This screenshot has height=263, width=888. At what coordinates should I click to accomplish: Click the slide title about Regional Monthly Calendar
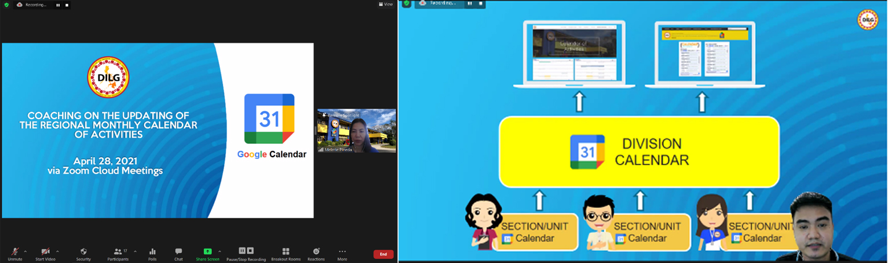(108, 125)
